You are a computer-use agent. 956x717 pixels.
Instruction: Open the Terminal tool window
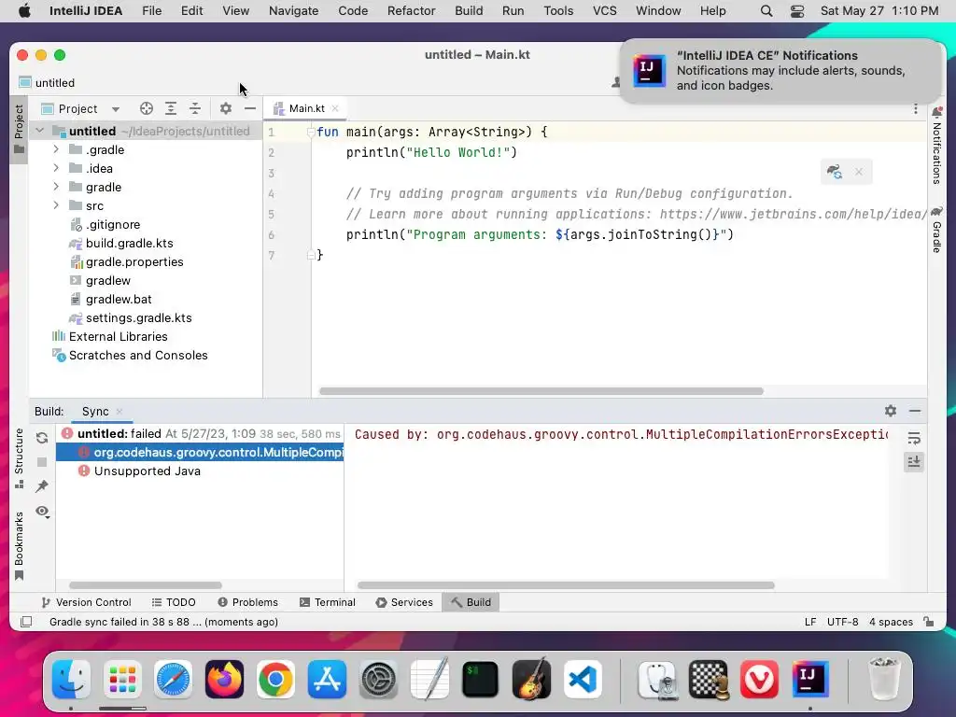(328, 602)
